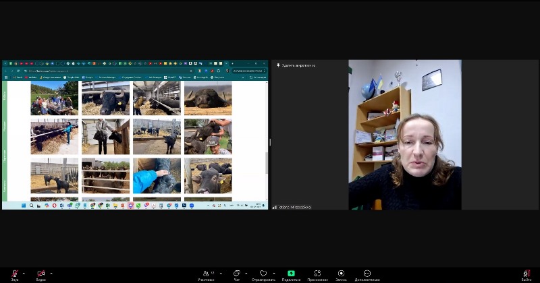Unmute the microphone with the Звук button
Viewport: 540px width, 283px height.
[14, 275]
